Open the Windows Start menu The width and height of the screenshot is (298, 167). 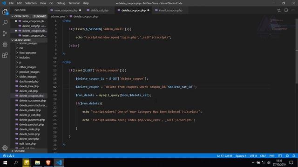coord(5,163)
